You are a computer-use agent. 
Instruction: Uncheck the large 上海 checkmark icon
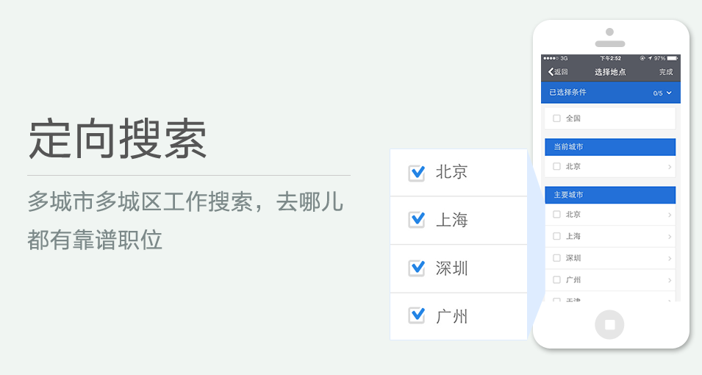pos(417,220)
